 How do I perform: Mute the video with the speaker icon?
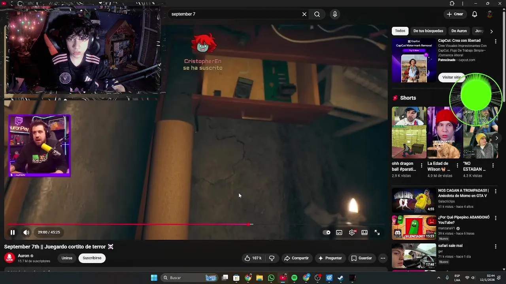26,232
